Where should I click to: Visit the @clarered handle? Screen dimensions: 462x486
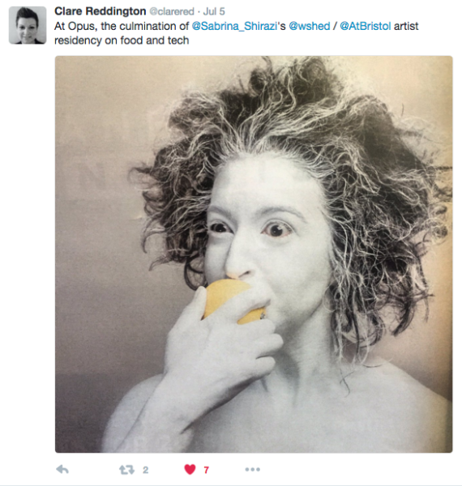[x=172, y=11]
